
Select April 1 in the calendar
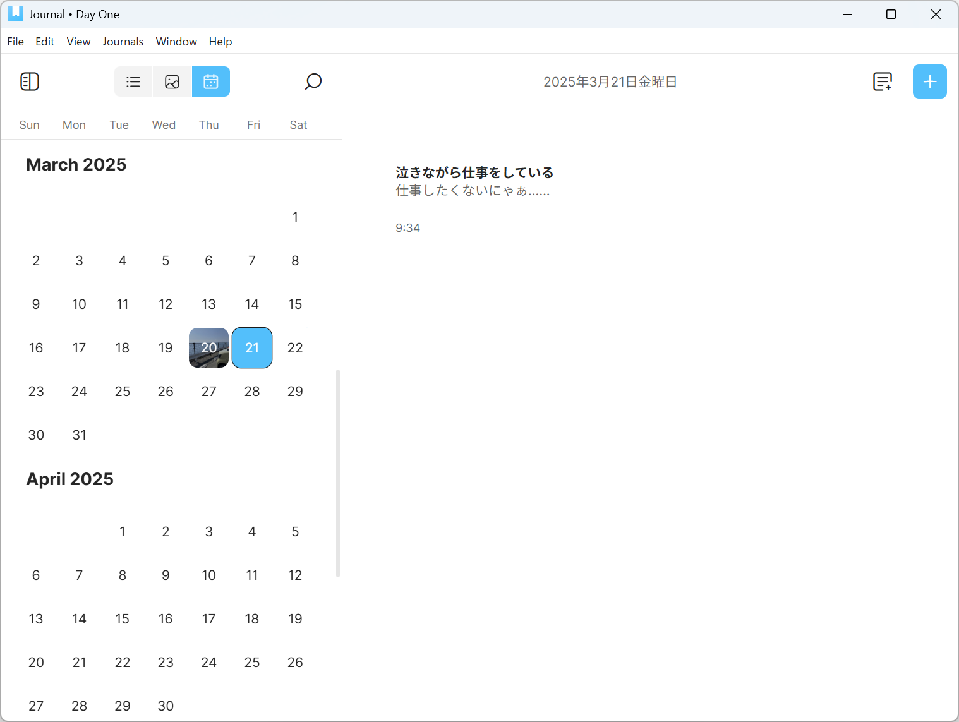click(123, 531)
